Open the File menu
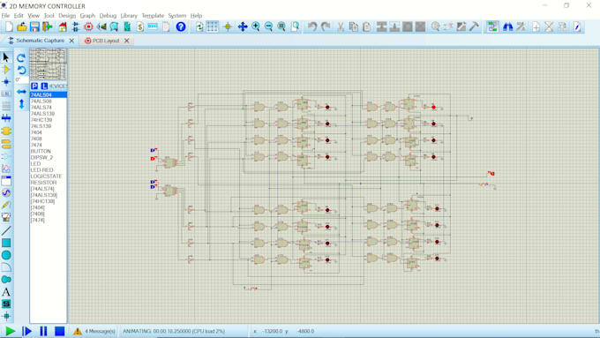The width and height of the screenshot is (600, 338). click(x=5, y=16)
